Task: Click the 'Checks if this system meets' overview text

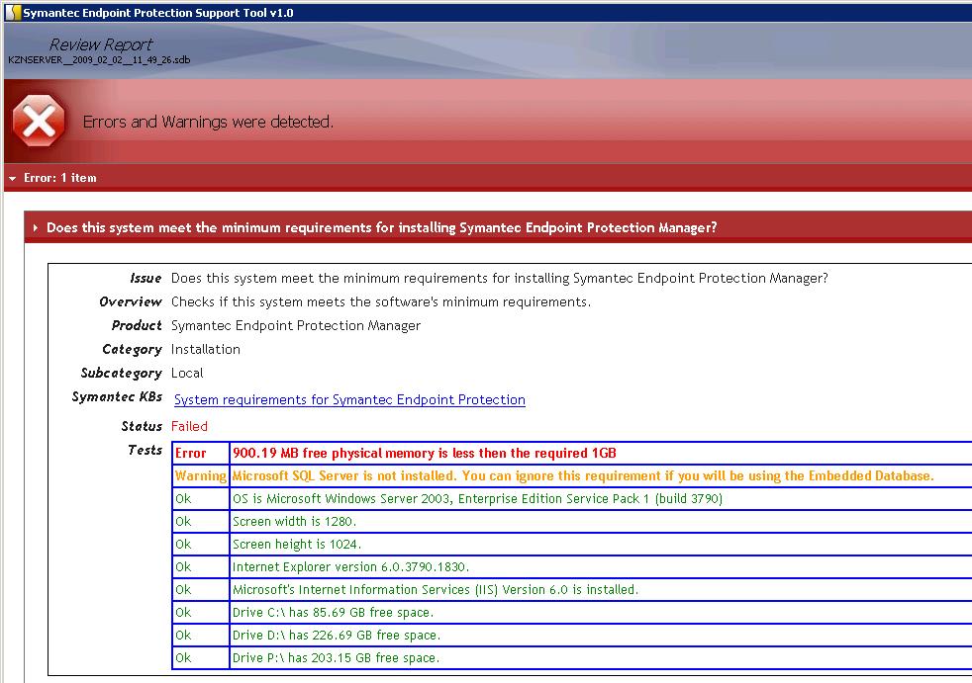Action: [x=381, y=302]
